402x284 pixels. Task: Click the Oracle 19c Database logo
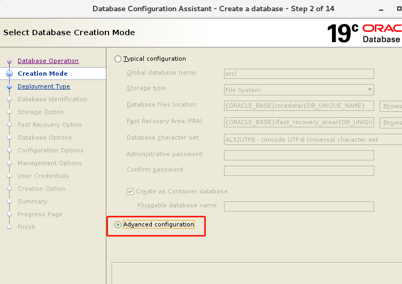(365, 33)
